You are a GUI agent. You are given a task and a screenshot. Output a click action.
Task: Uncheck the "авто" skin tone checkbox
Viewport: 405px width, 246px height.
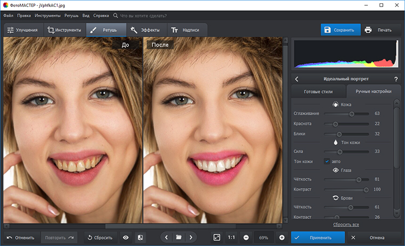coord(327,161)
